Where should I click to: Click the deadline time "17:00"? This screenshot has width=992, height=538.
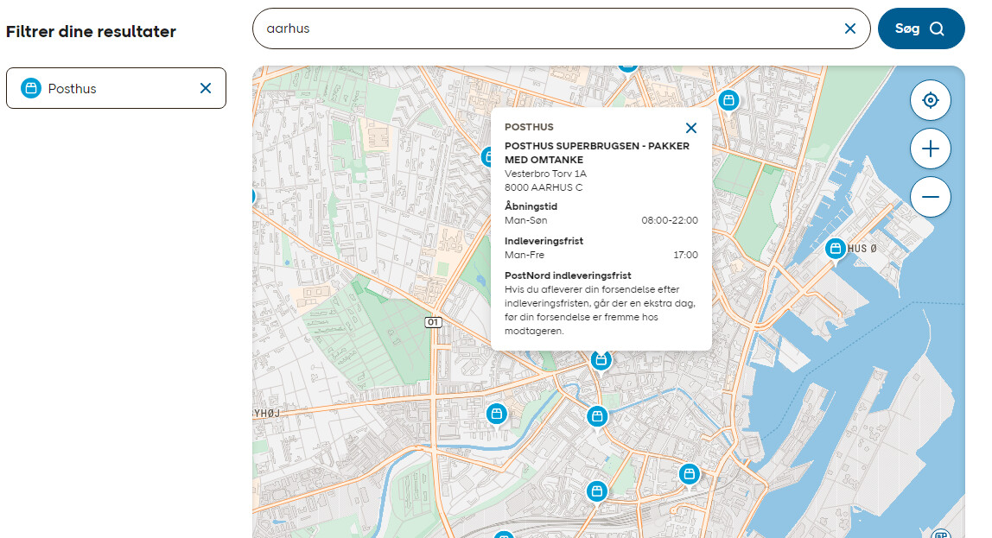(686, 255)
